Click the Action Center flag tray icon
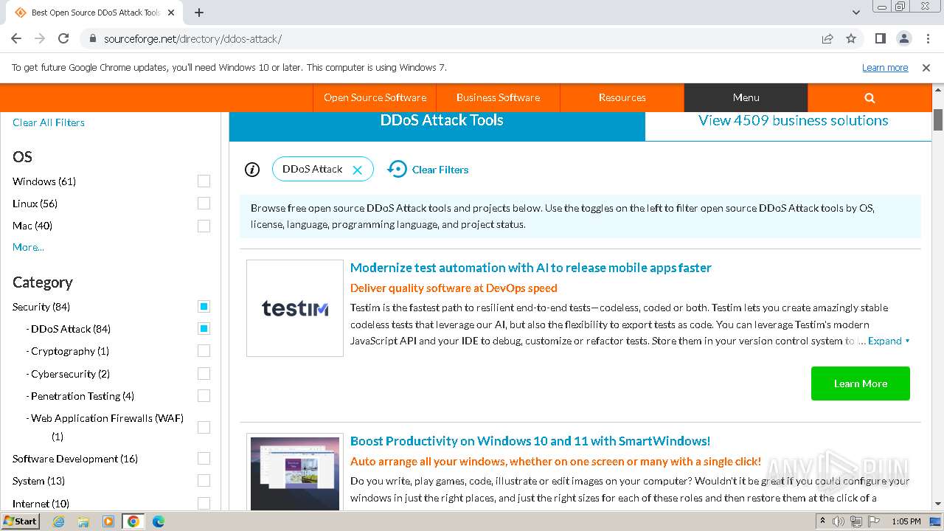This screenshot has width=944, height=531. click(873, 521)
